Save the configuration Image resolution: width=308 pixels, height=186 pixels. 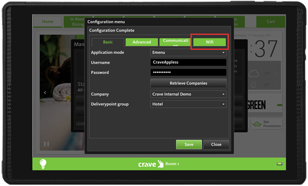click(x=189, y=145)
